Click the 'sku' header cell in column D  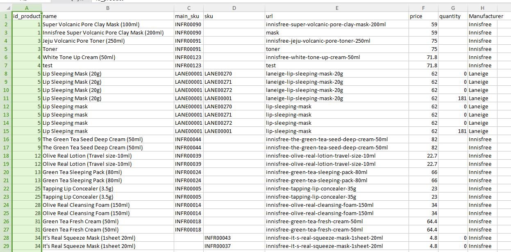[x=234, y=16]
